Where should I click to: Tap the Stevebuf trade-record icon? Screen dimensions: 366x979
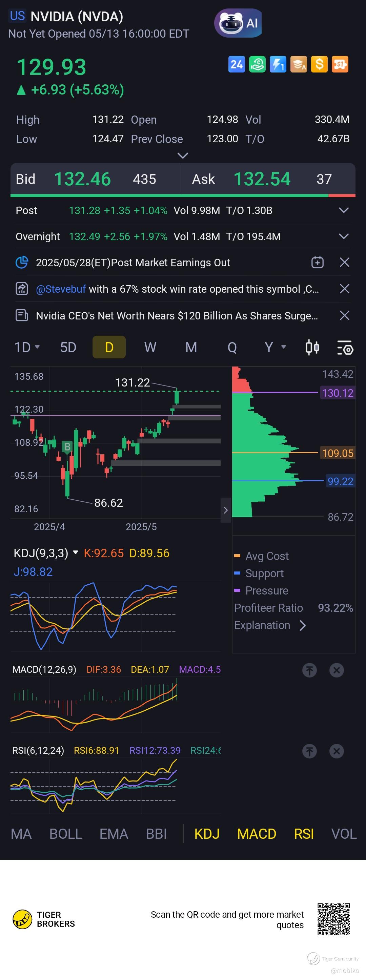(x=22, y=289)
